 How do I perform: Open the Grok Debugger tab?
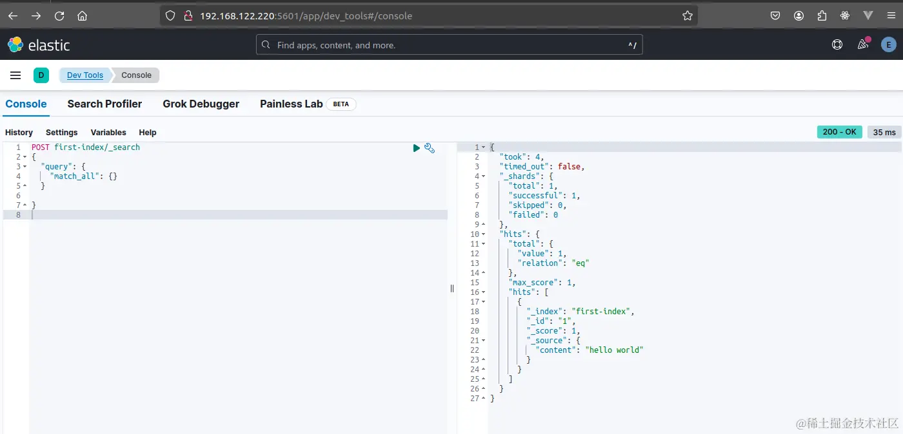(x=201, y=104)
